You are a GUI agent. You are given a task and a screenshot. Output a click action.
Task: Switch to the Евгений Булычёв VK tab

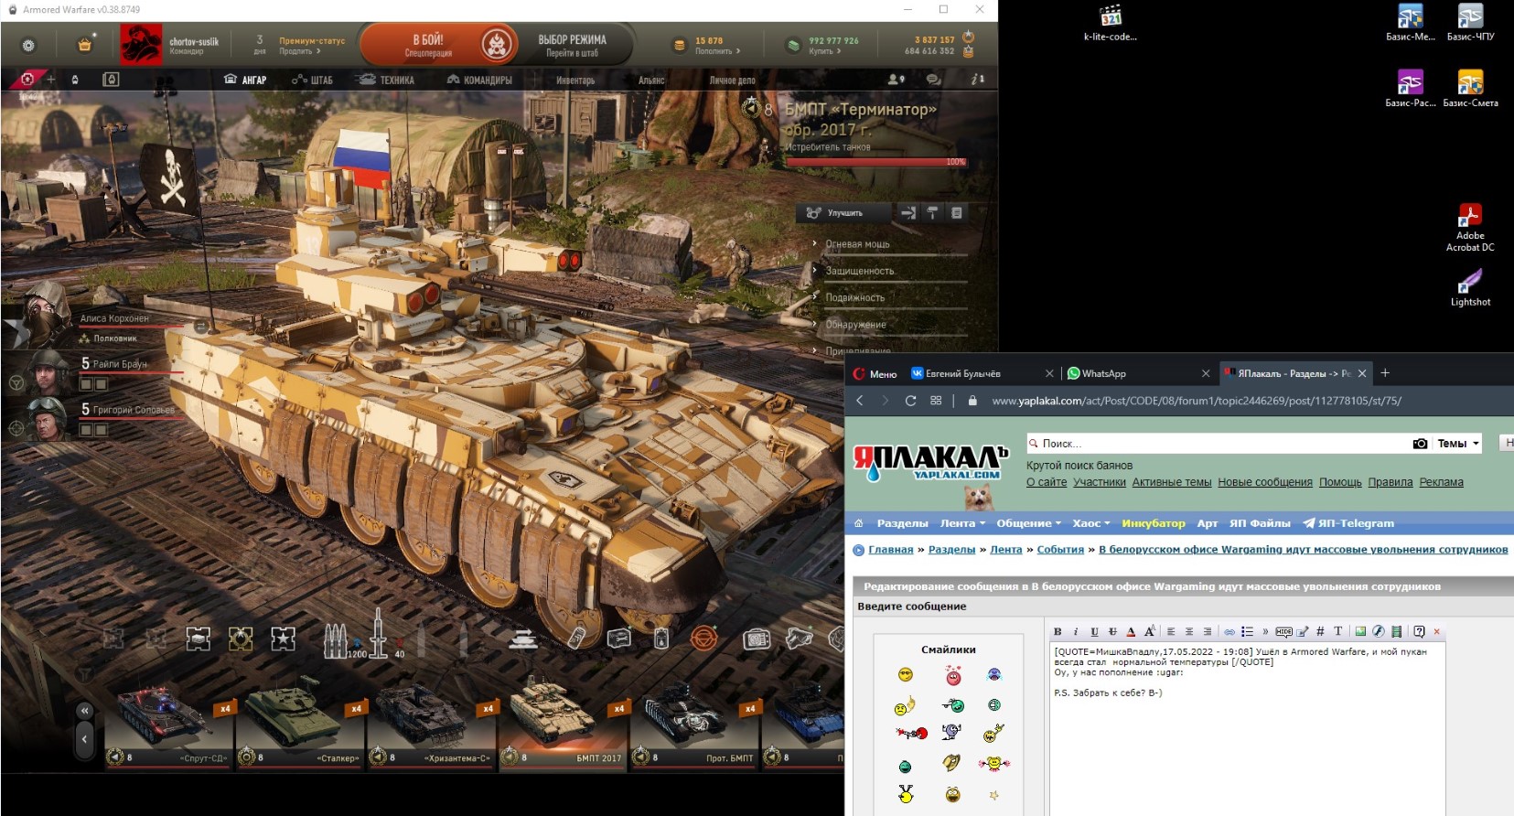coord(982,373)
